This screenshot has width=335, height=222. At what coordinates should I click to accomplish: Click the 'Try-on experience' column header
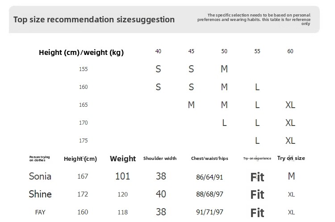point(257,159)
